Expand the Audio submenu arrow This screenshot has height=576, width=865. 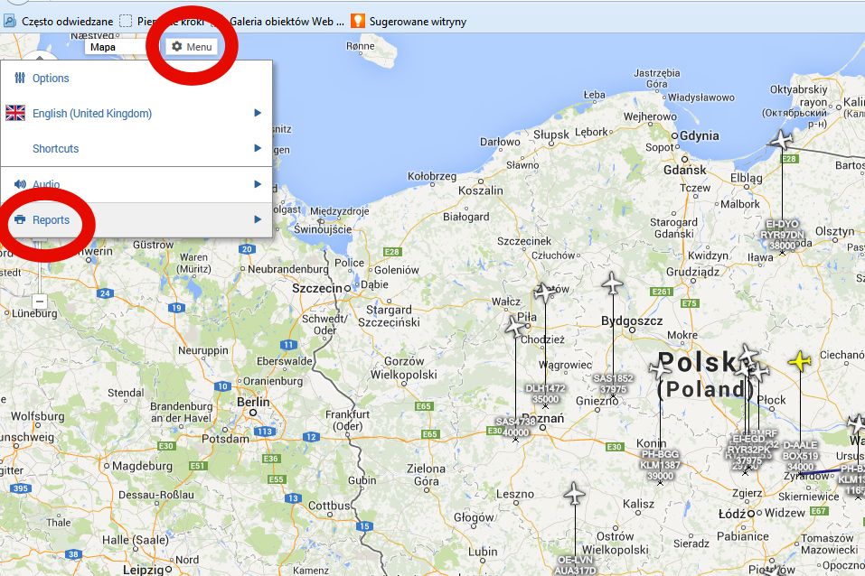pos(258,184)
